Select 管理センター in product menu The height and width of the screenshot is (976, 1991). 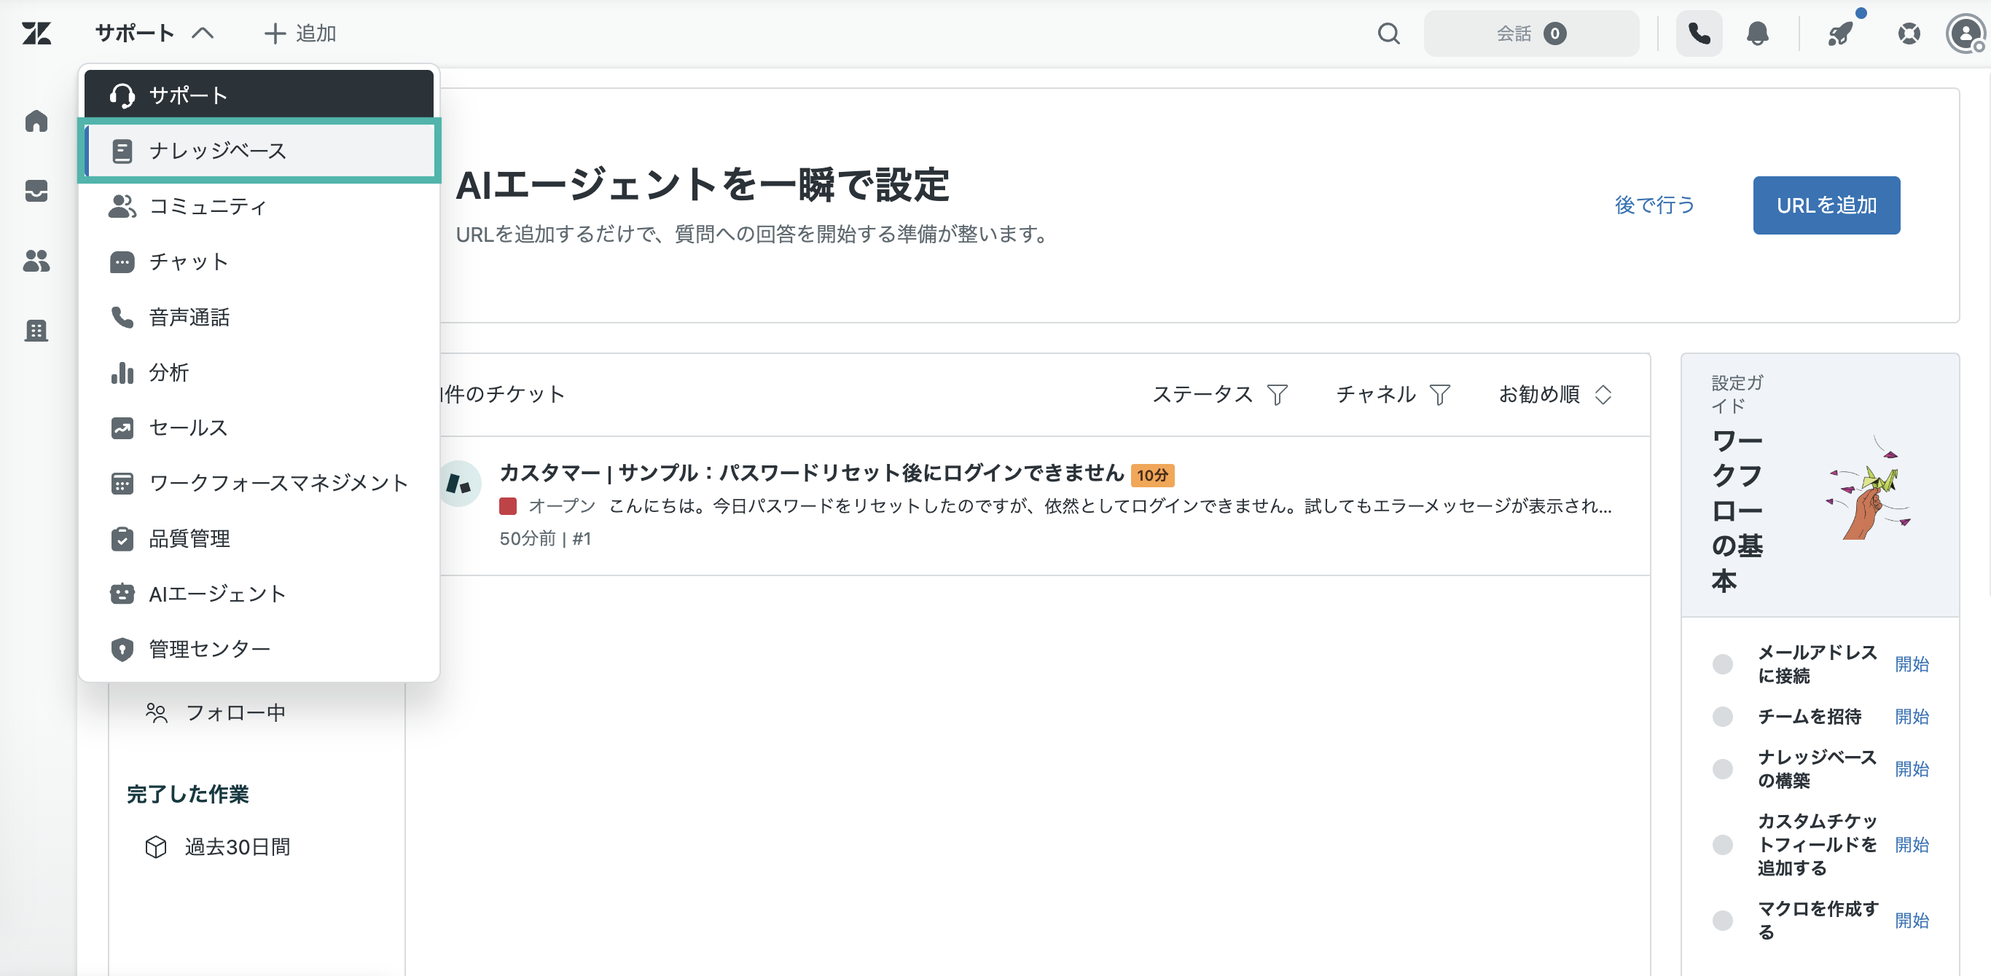[259, 649]
